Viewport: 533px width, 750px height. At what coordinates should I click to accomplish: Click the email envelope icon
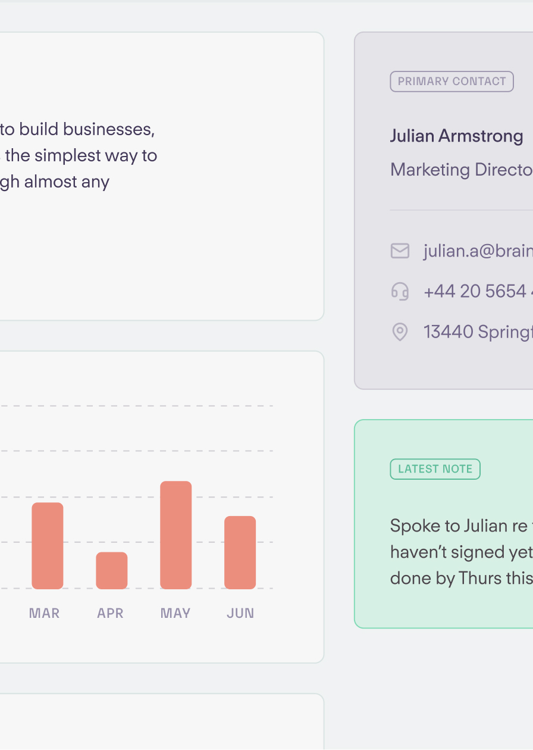pyautogui.click(x=400, y=251)
